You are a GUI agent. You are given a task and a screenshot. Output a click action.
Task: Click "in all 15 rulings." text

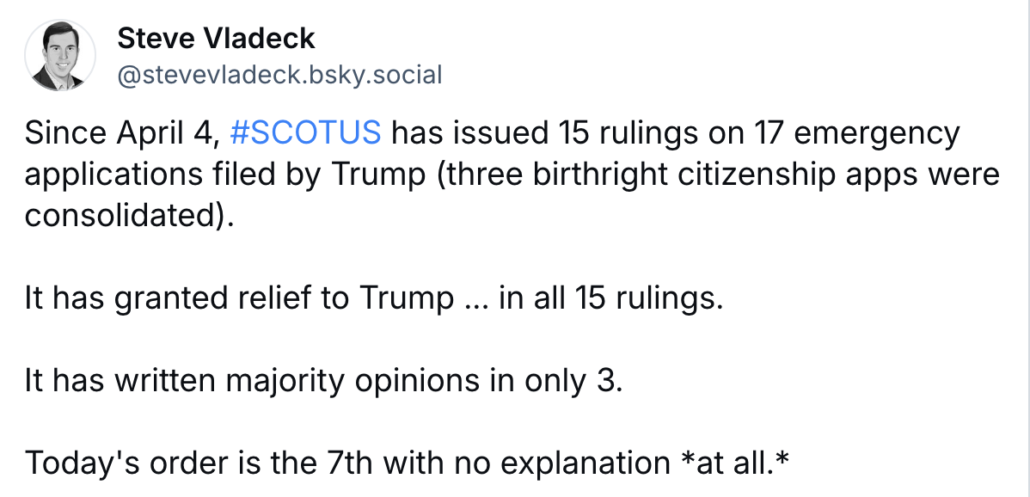611,298
